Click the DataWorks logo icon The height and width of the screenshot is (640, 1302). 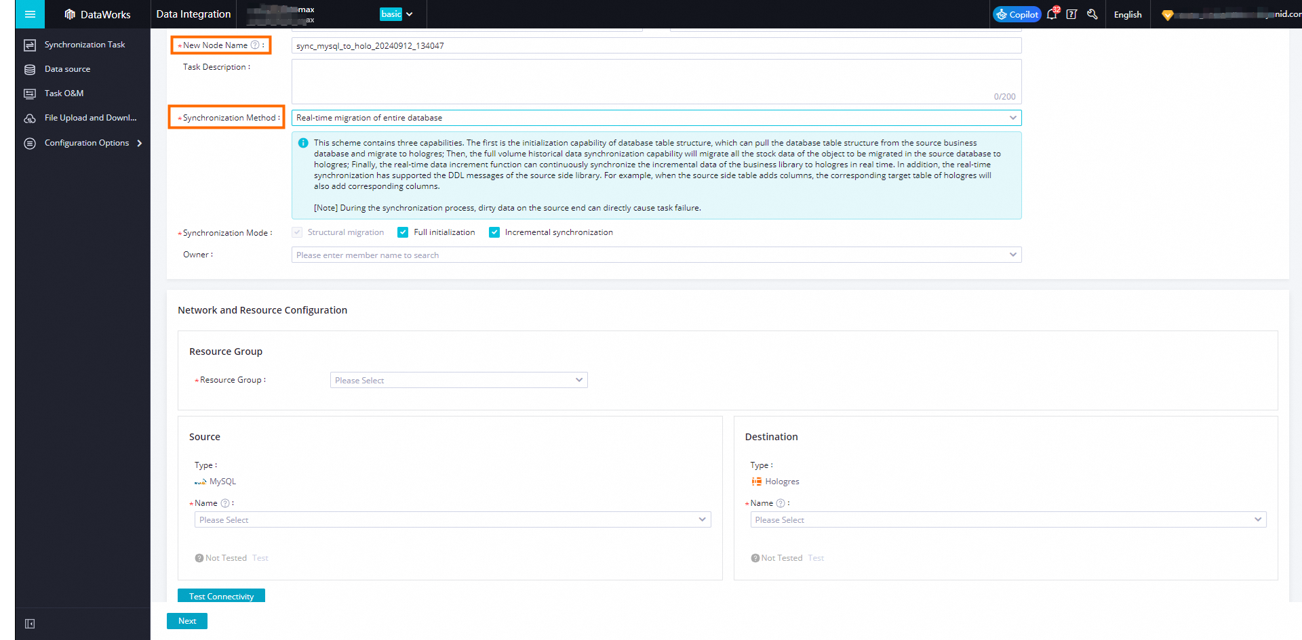click(69, 14)
